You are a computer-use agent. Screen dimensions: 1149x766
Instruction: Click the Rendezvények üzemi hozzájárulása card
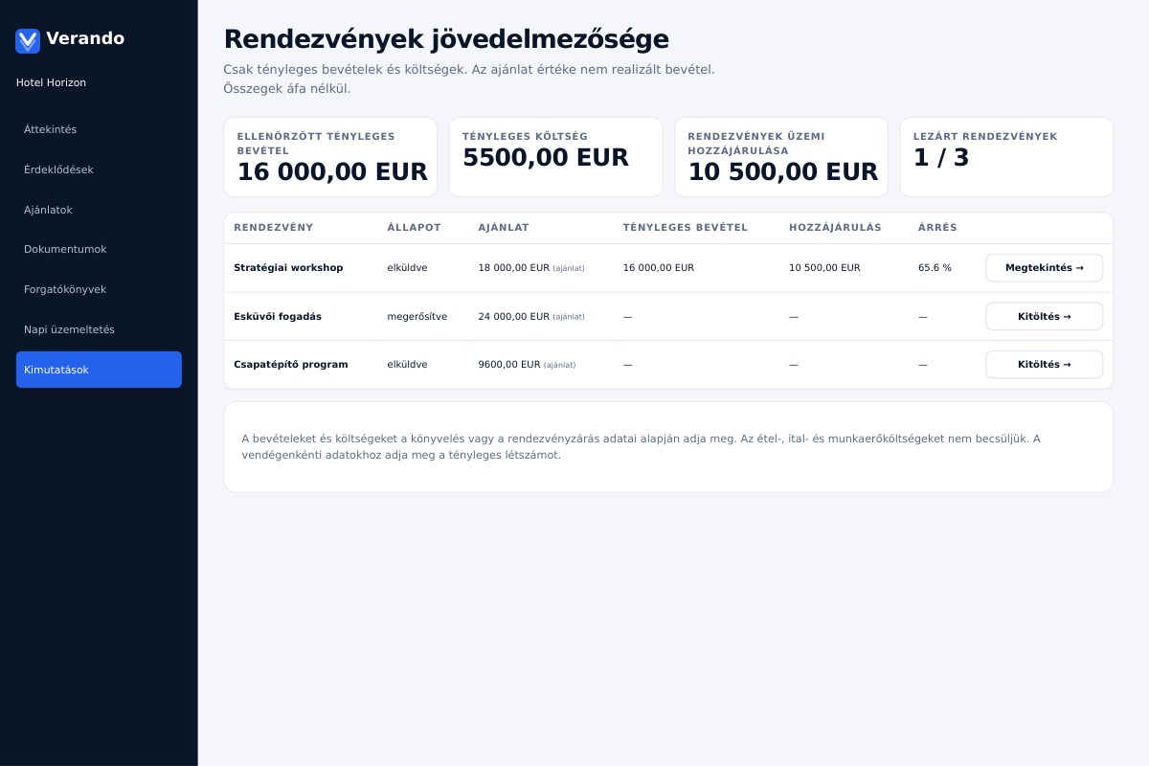(781, 157)
